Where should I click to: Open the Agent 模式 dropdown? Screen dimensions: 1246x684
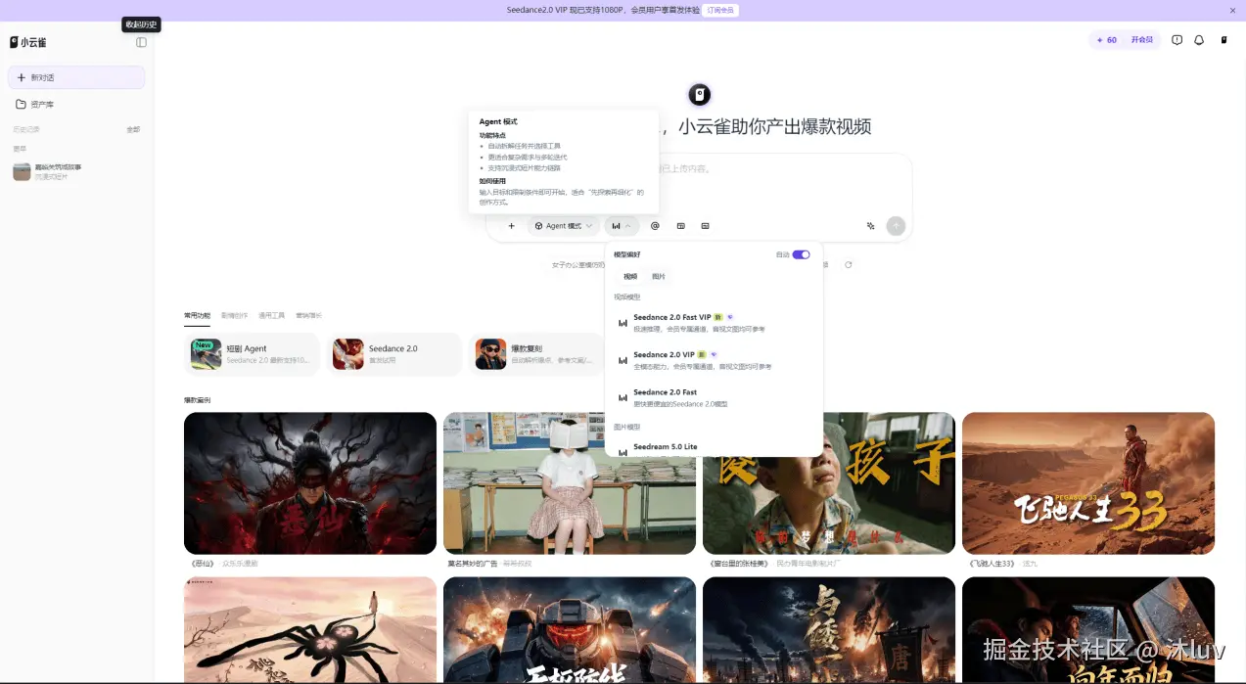click(x=563, y=225)
